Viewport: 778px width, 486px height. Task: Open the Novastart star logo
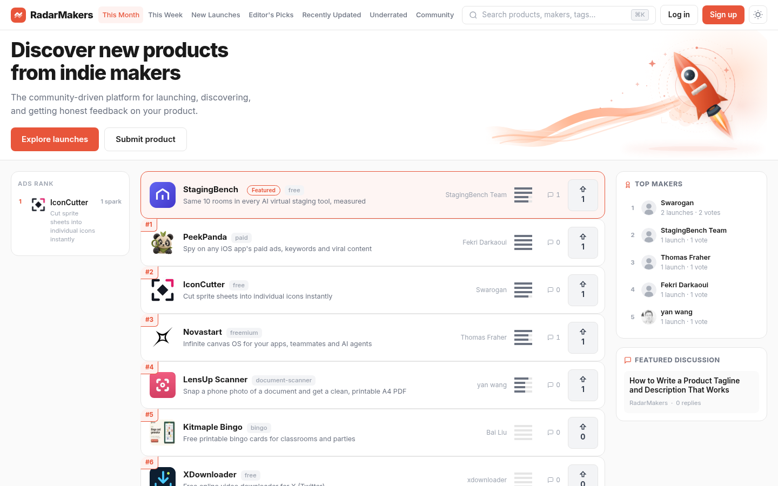(x=163, y=337)
